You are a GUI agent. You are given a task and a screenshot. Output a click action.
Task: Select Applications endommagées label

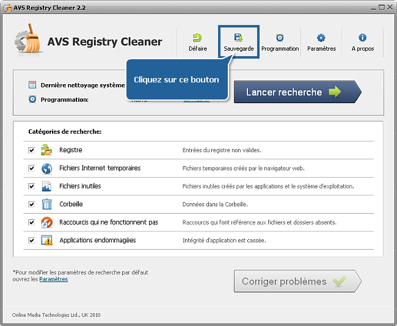point(98,240)
